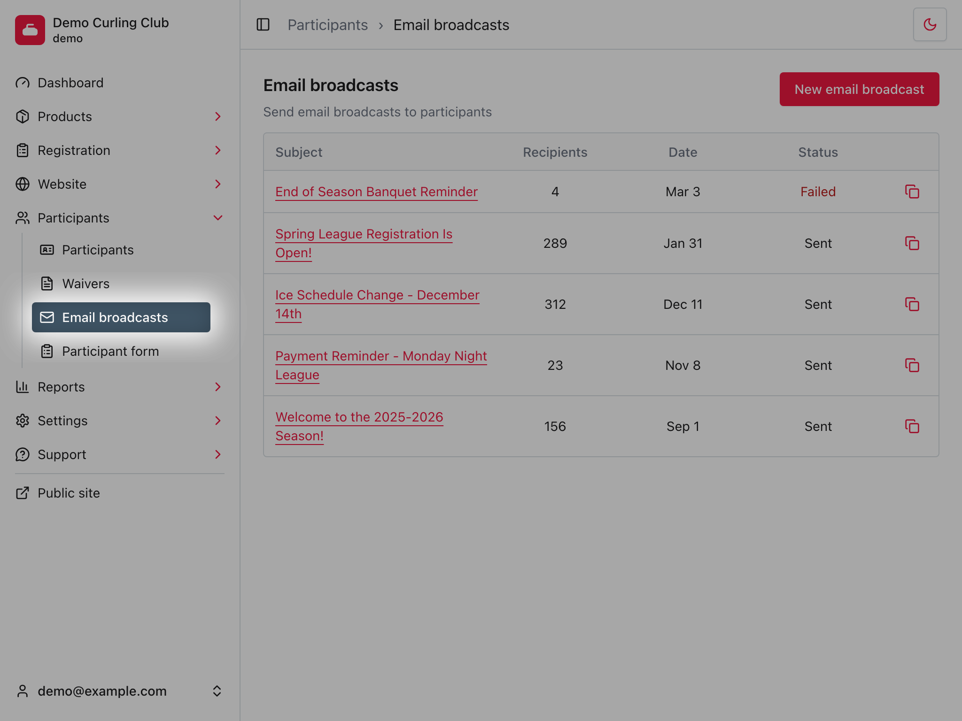Click the 289 recipients cell
This screenshot has width=962, height=721.
(555, 243)
